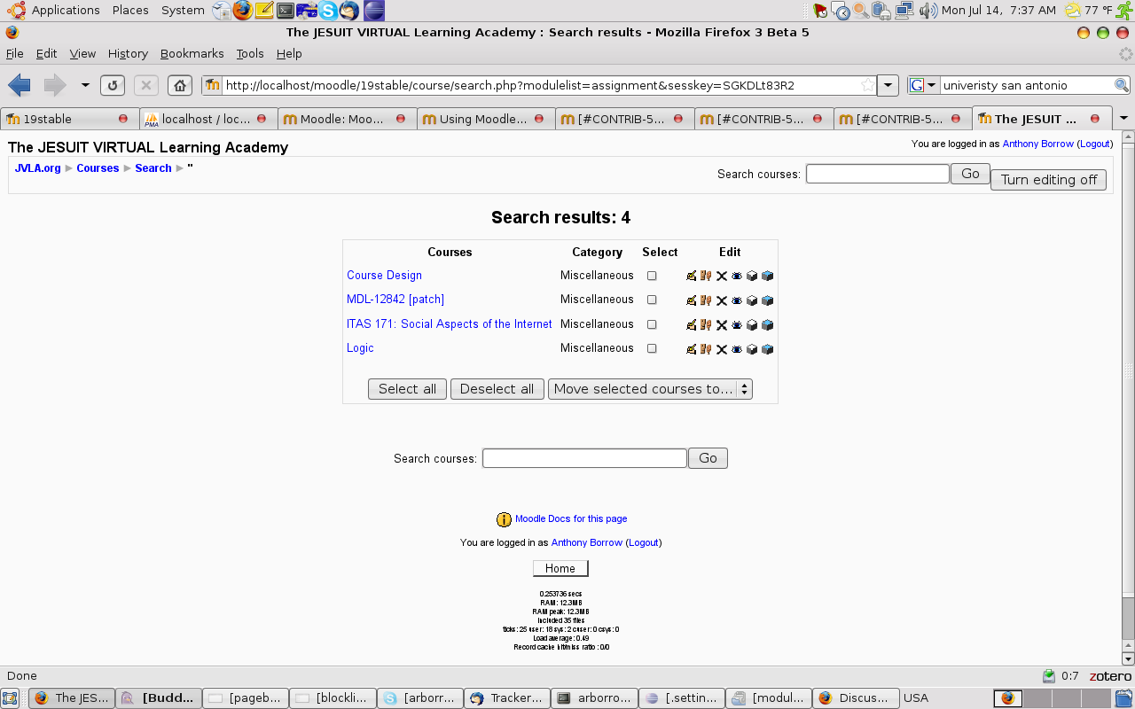1135x709 pixels.
Task: Focus the top Search courses input field
Action: (x=878, y=174)
